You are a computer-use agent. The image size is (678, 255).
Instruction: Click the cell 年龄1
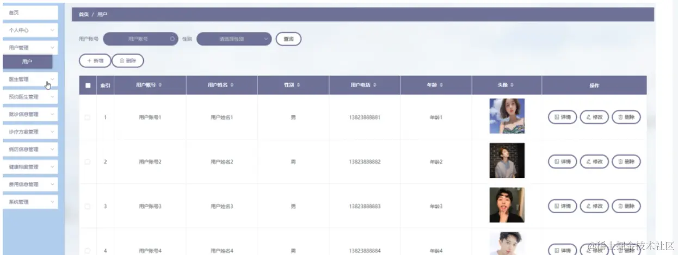[x=436, y=117]
